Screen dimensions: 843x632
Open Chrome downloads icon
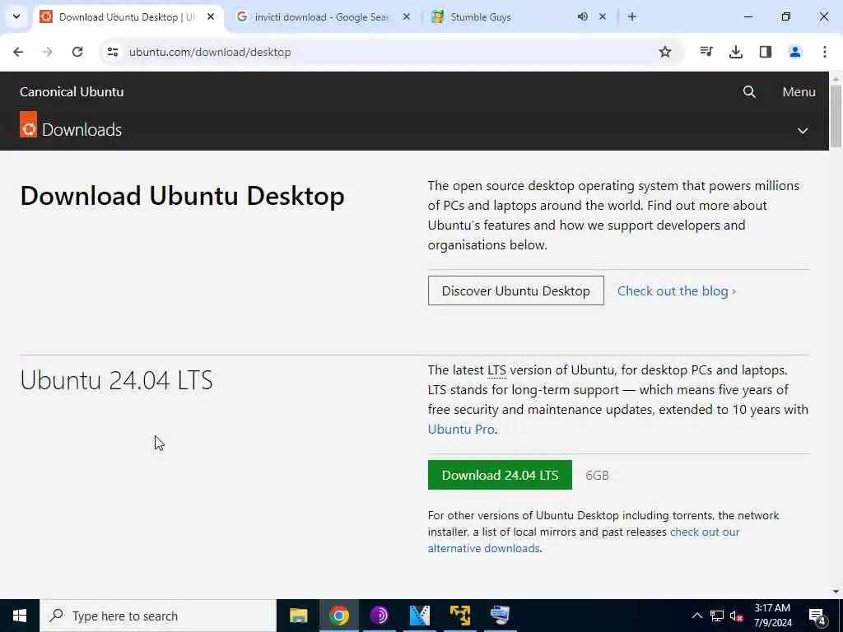point(735,52)
